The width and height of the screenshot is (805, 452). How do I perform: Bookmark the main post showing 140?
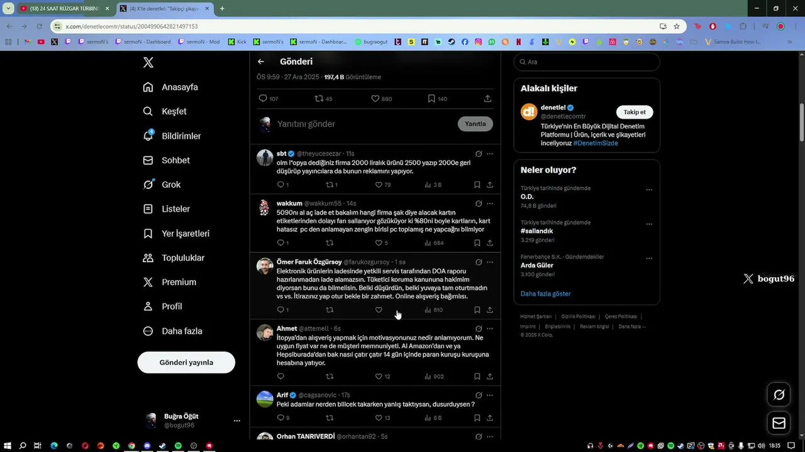coord(437,99)
